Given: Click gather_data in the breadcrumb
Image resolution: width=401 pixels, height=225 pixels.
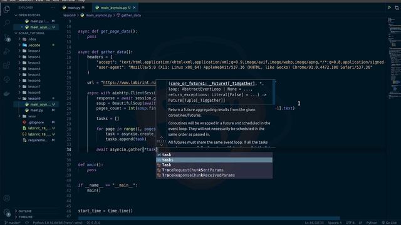Looking at the screenshot, I should click(131, 15).
